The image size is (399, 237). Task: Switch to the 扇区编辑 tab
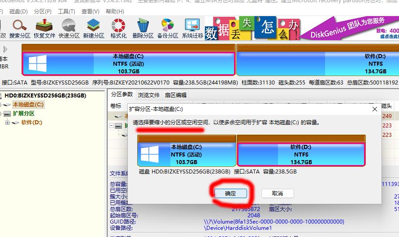(176, 95)
